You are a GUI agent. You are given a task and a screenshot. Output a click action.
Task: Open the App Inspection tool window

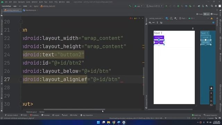tap(87, 115)
